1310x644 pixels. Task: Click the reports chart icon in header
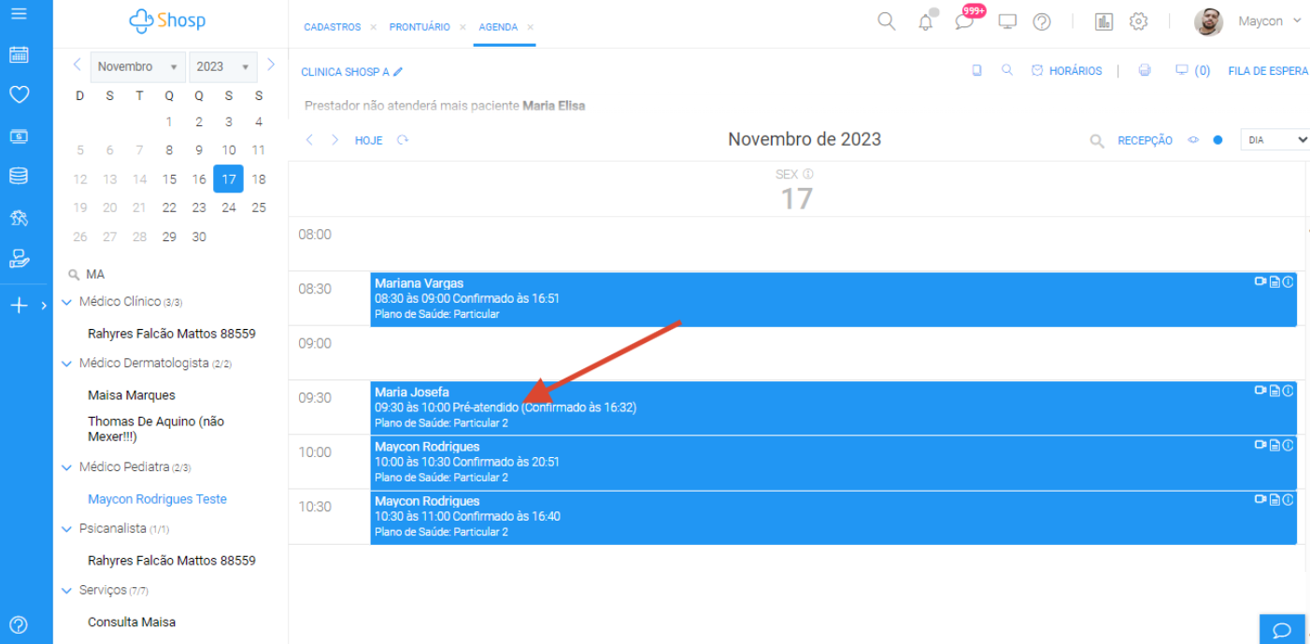tap(1104, 21)
